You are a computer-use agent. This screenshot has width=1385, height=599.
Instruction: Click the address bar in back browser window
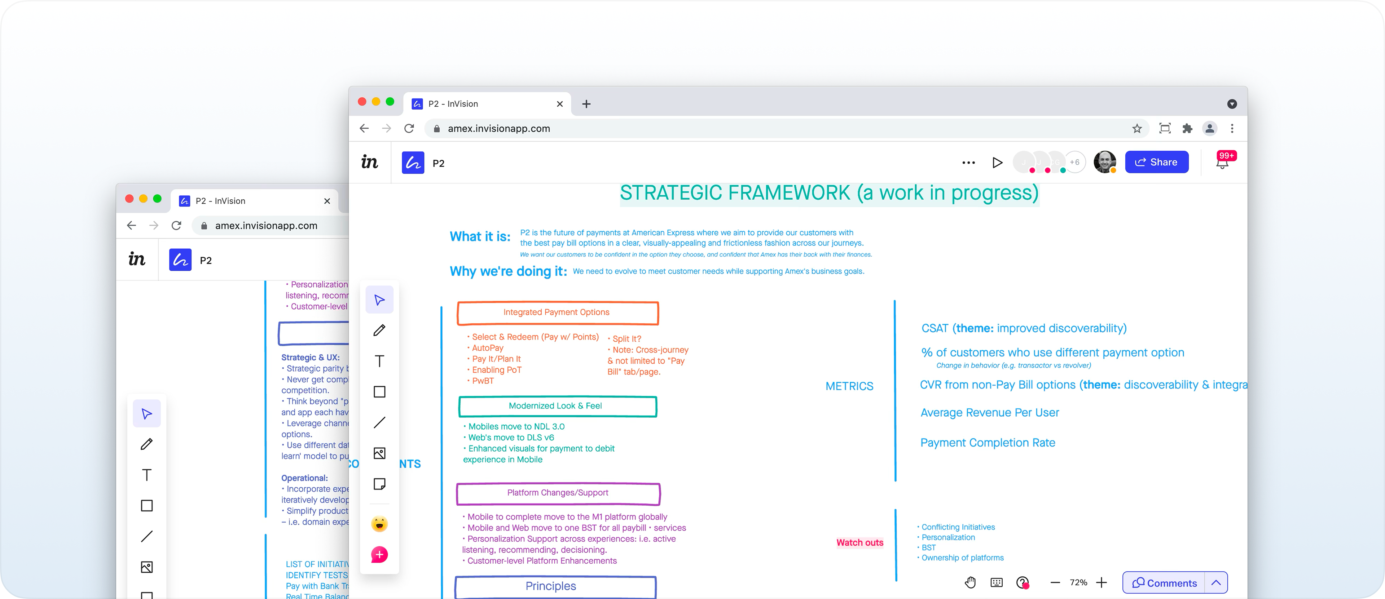[271, 226]
